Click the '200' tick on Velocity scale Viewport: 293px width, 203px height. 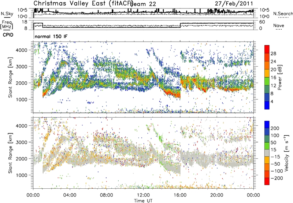click(x=275, y=128)
